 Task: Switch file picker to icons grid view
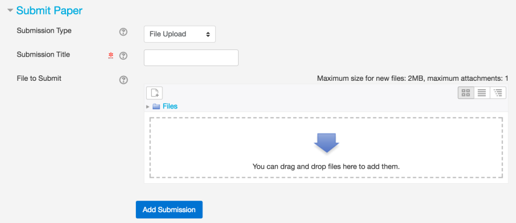coord(466,93)
